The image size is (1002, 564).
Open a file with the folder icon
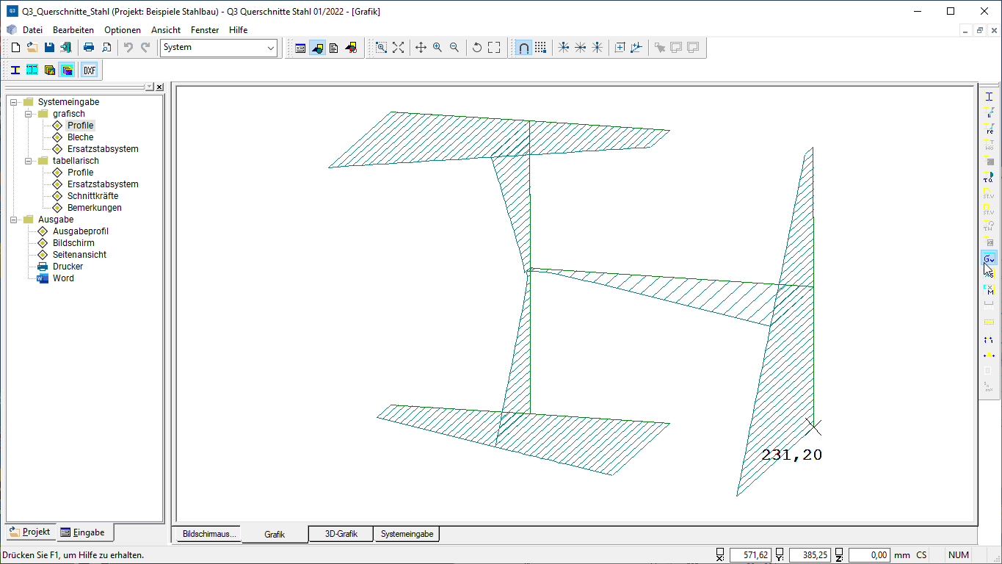click(x=32, y=47)
